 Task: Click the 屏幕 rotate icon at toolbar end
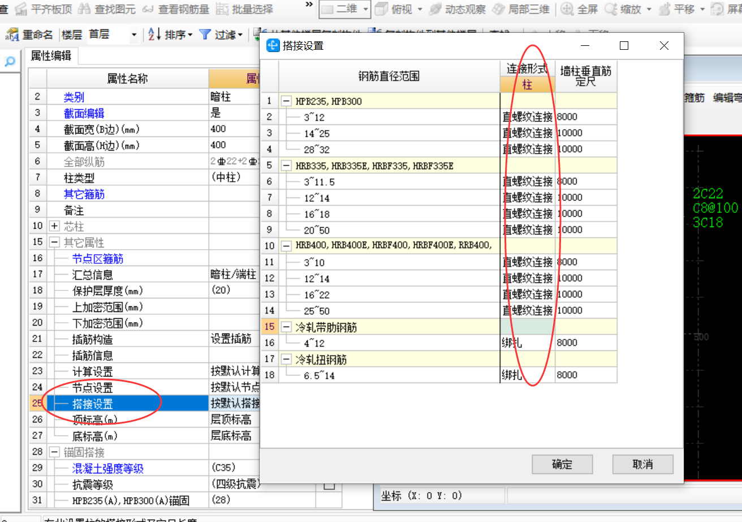718,9
